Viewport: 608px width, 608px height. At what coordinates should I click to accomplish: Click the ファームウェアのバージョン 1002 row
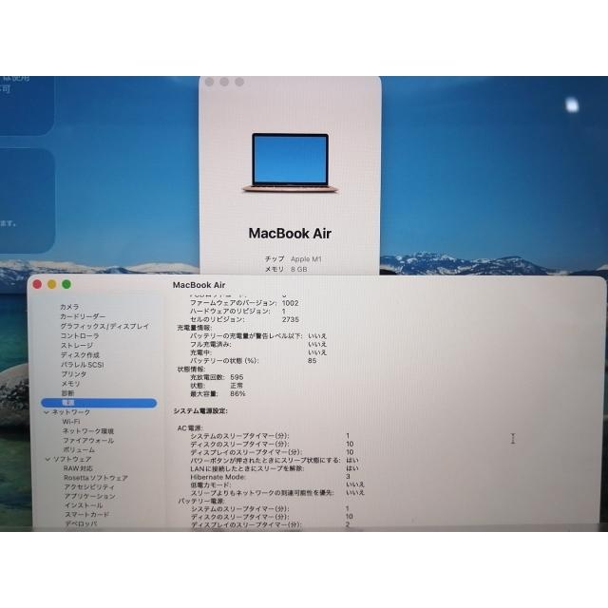click(244, 303)
